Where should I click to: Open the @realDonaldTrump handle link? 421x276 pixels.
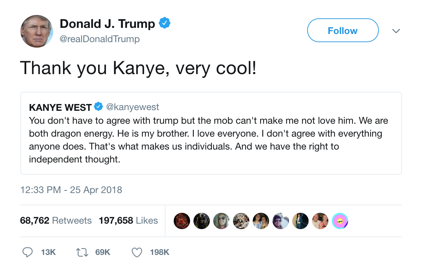pyautogui.click(x=99, y=39)
